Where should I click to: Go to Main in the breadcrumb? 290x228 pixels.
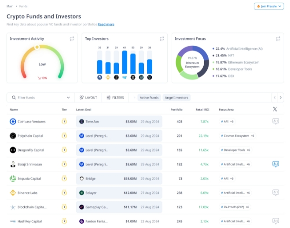coord(10,6)
